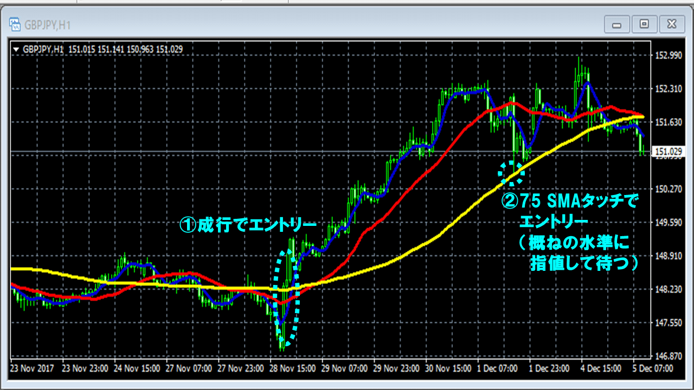Expand the GBPJPY,H1 chart dropdown triangle
This screenshot has height=390, width=694.
pos(16,49)
